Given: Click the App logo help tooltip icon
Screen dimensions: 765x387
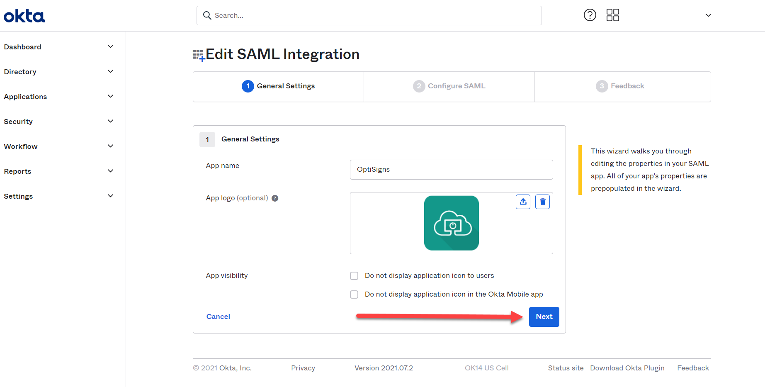Looking at the screenshot, I should pyautogui.click(x=275, y=198).
